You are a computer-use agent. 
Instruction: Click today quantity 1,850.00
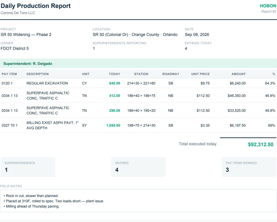(113, 126)
